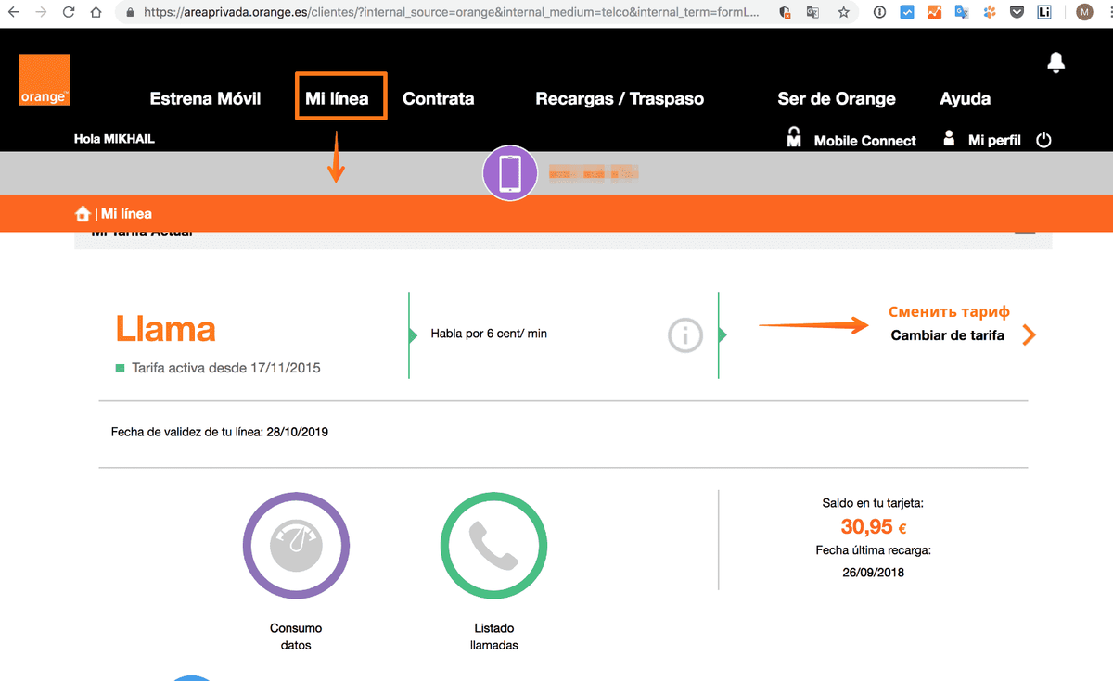1113x681 pixels.
Task: Click the Cambiar de tarifa chevron arrow
Action: [1028, 334]
